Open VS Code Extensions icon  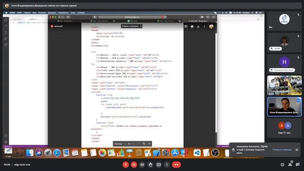(6, 45)
